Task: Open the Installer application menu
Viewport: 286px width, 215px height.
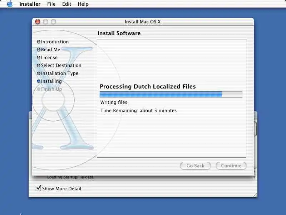Action: 30,4
